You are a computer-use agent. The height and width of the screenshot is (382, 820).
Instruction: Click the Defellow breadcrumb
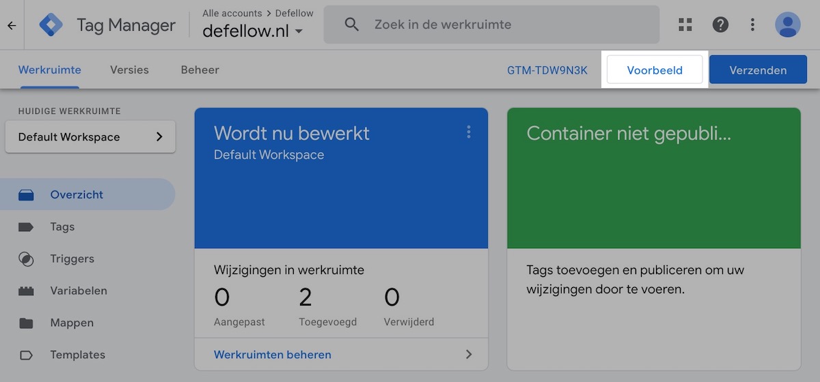pyautogui.click(x=295, y=13)
